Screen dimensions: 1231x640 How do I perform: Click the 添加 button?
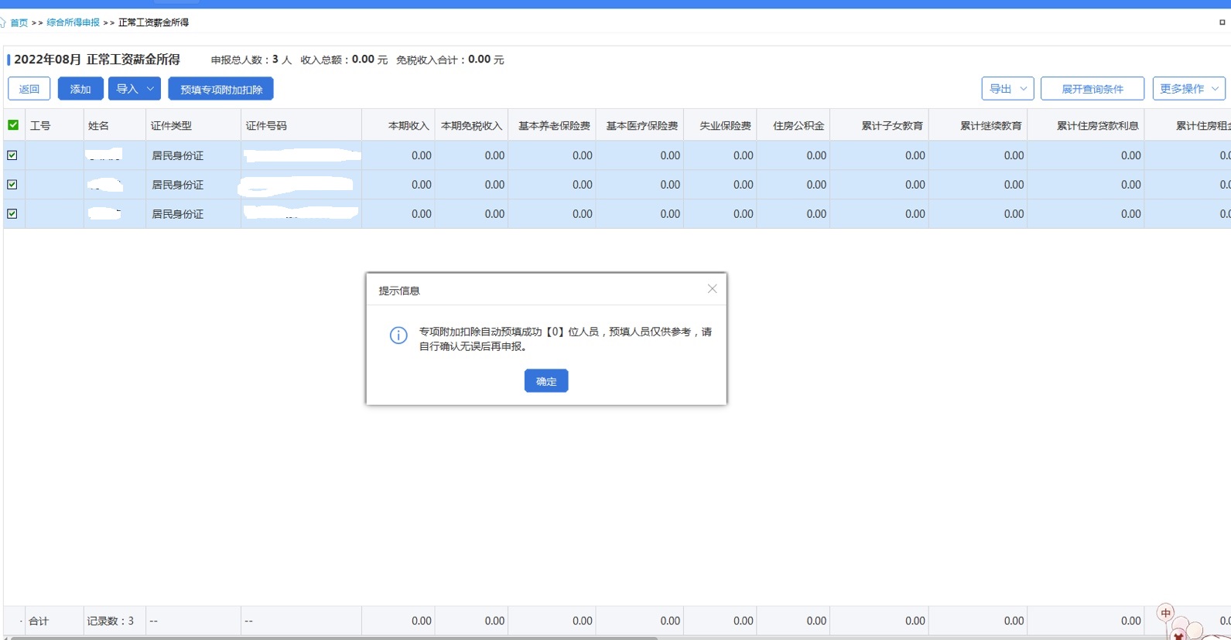[x=80, y=89]
